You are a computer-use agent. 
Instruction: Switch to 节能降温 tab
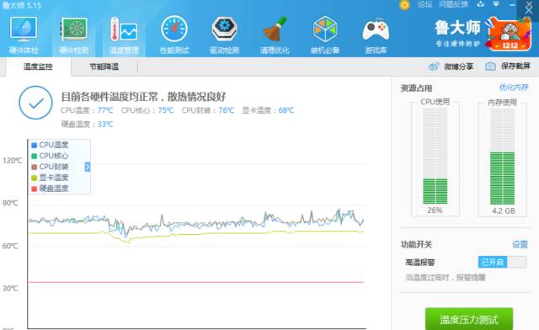[x=104, y=67]
